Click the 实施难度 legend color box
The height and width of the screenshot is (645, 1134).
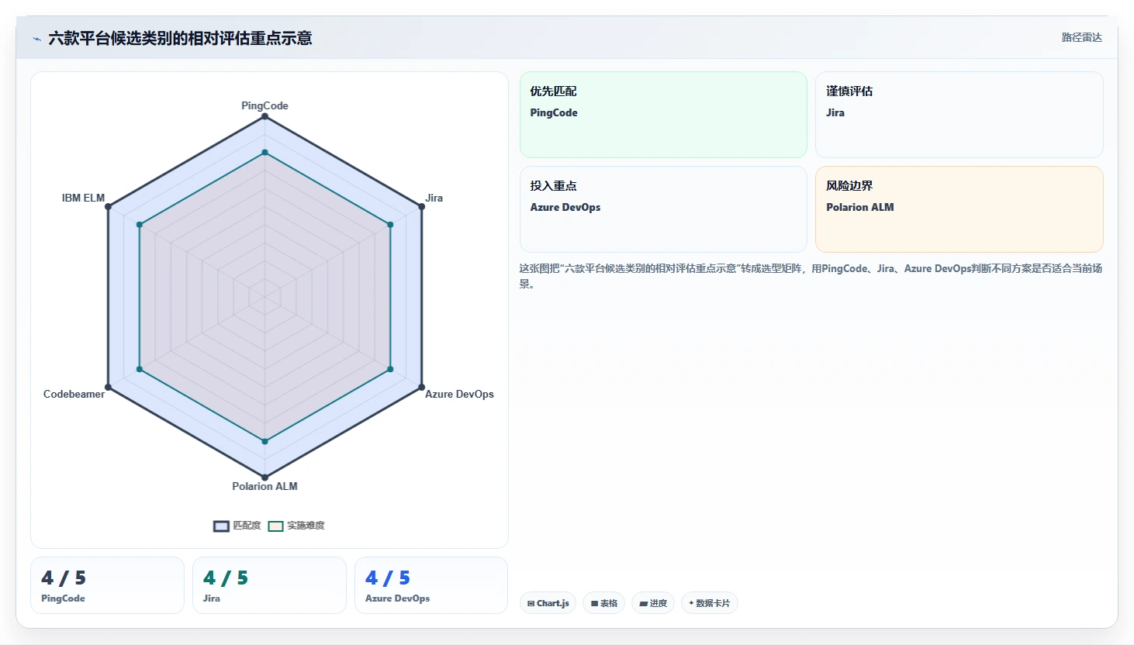[x=275, y=526]
